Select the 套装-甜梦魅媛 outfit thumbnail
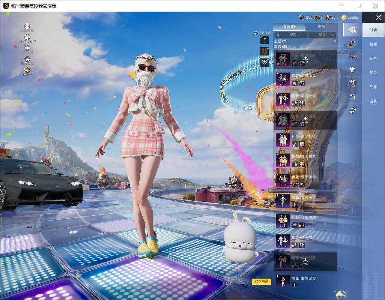This screenshot has height=300, width=385. tap(283, 140)
